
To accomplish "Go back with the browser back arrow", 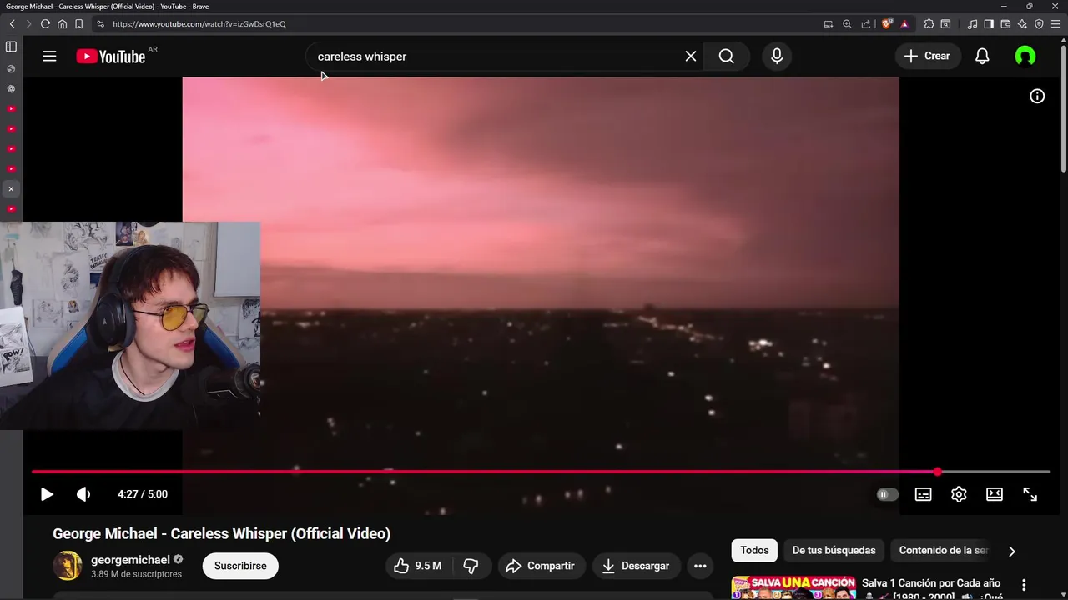I will click(12, 24).
